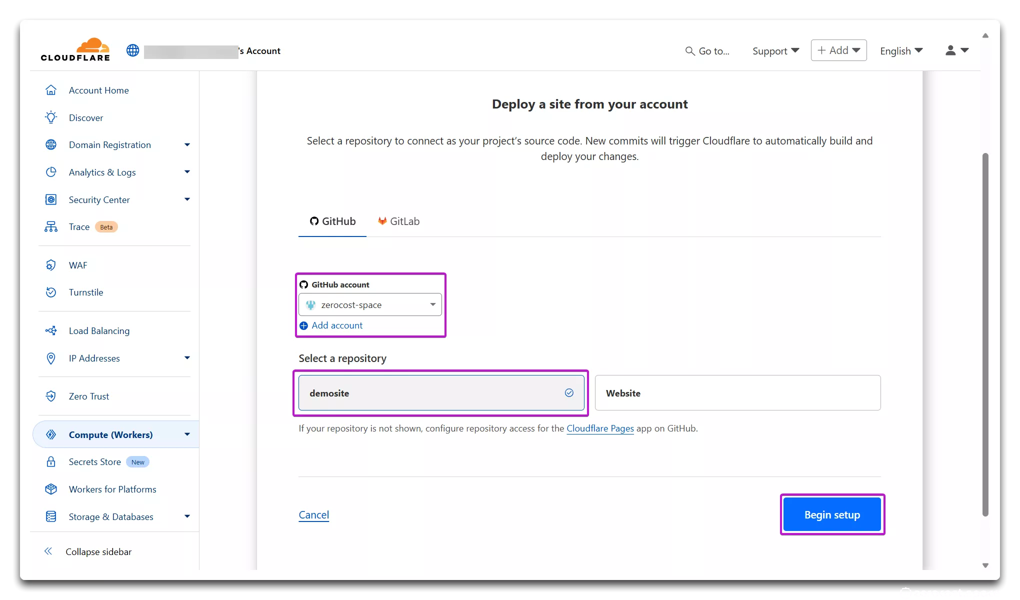Open Trace Beta in sidebar
This screenshot has width=1020, height=600.
pyautogui.click(x=93, y=227)
